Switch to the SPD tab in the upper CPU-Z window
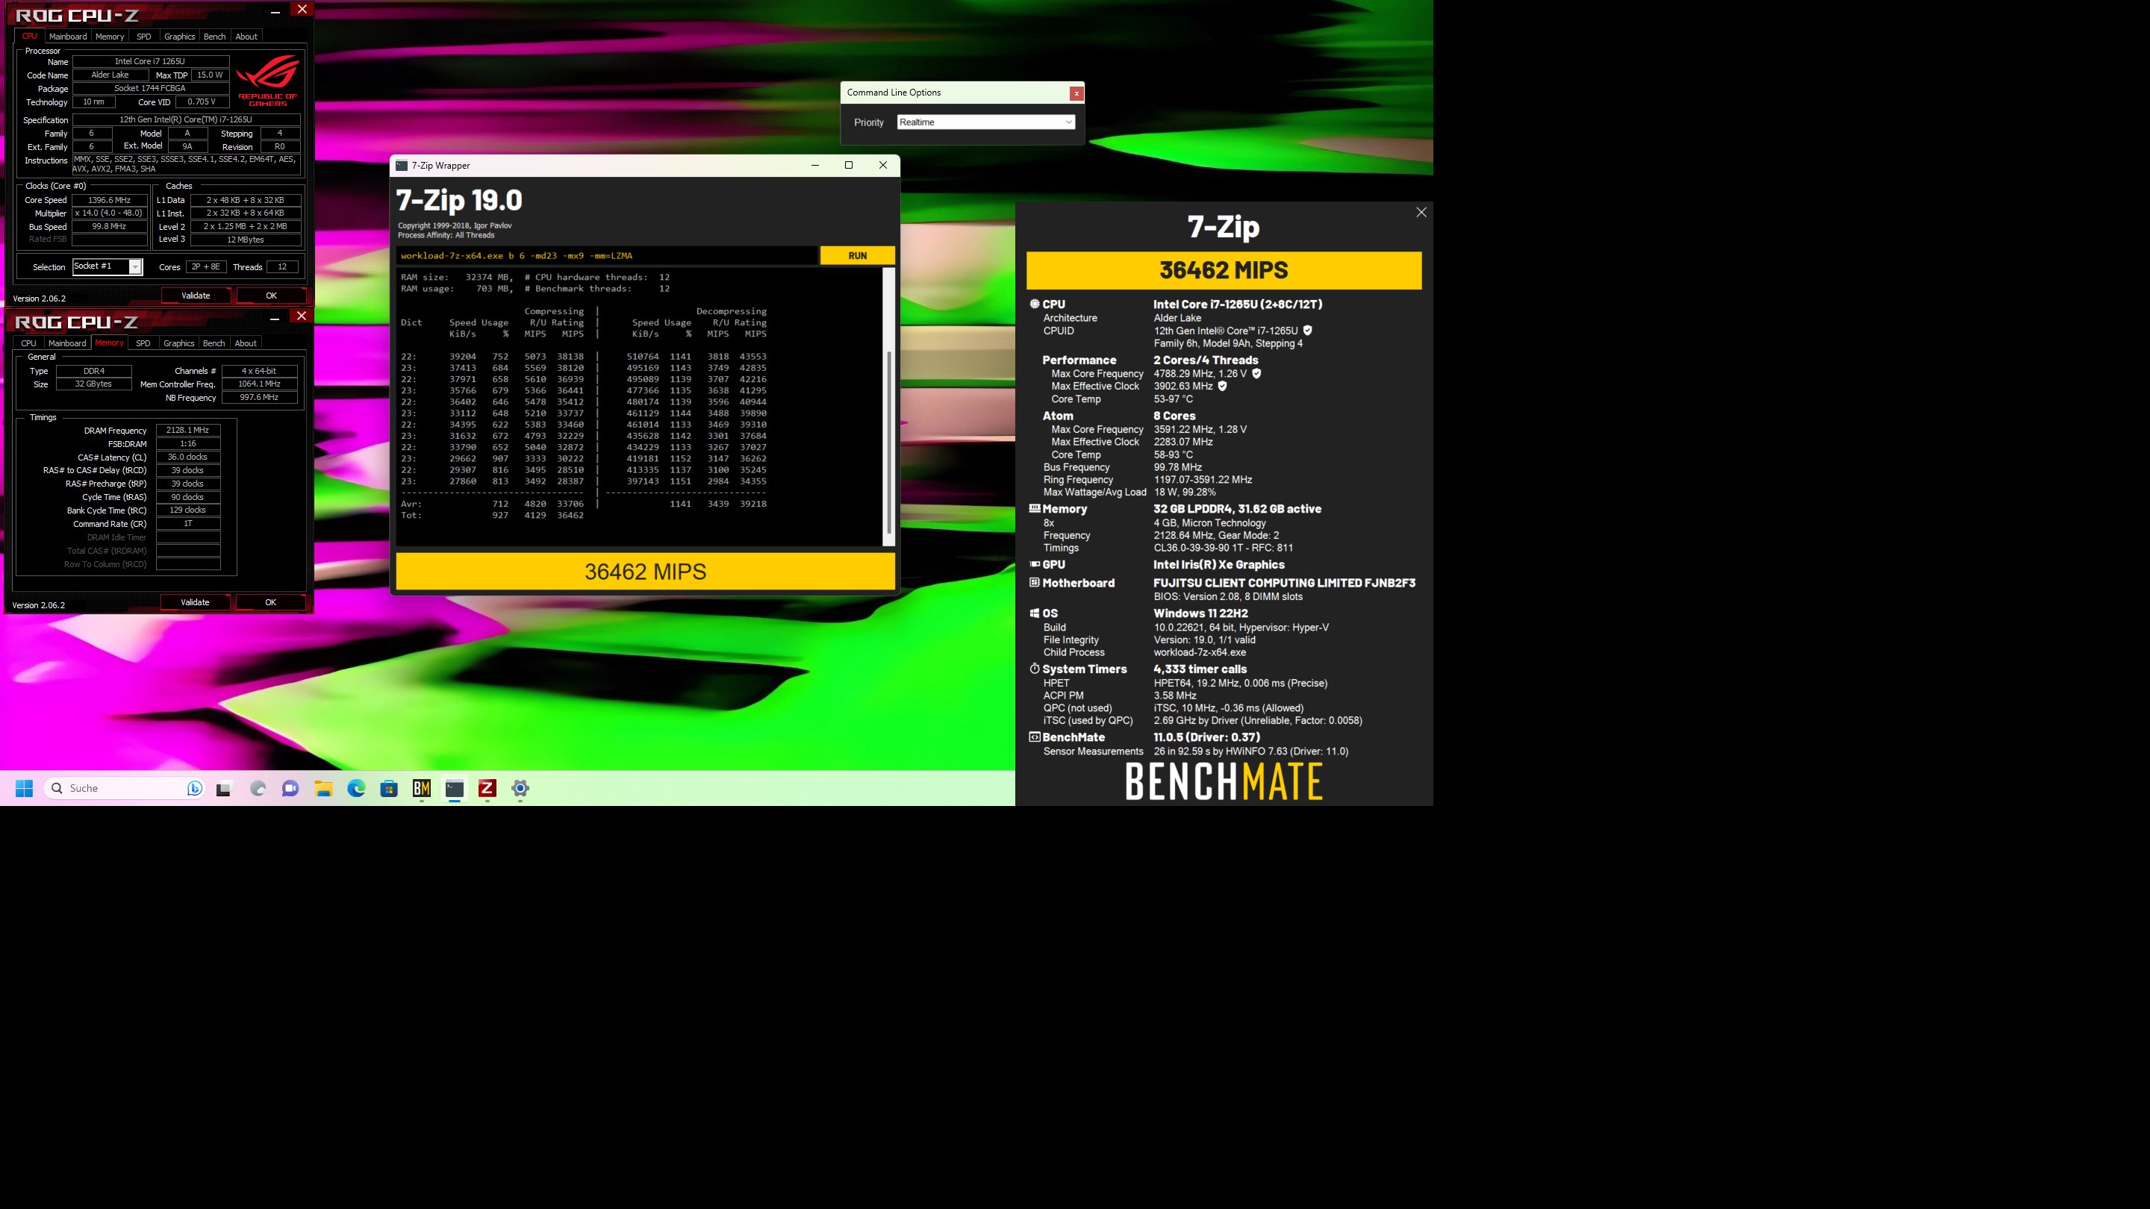The image size is (2150, 1209). point(143,37)
